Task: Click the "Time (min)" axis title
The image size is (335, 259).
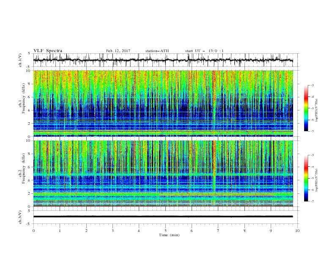Action: [169, 235]
